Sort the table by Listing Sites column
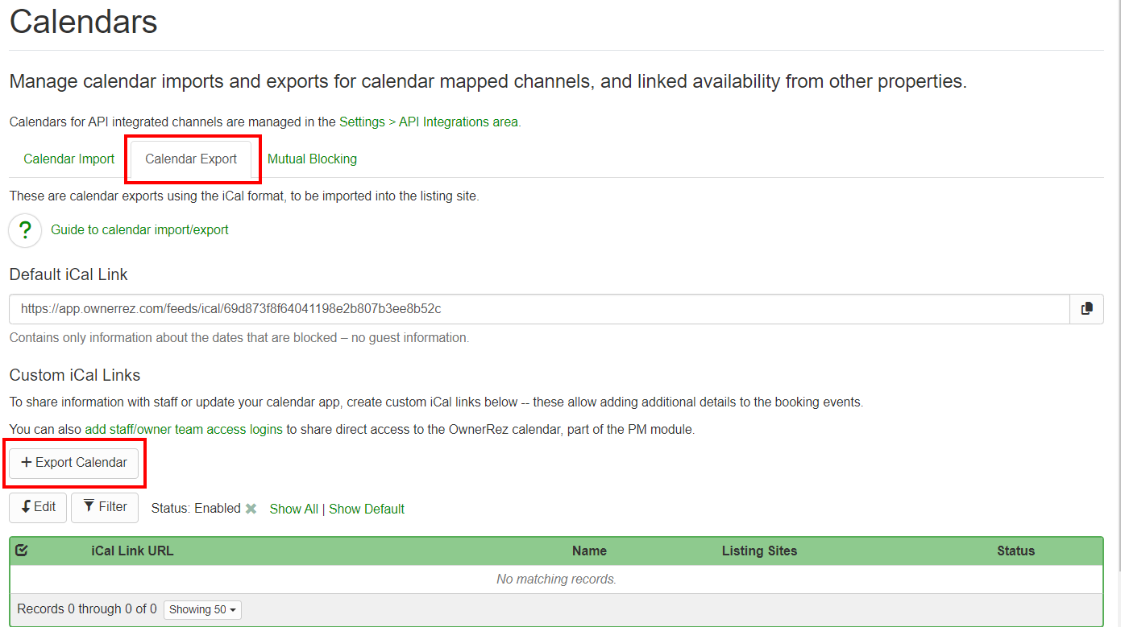Screen dimensions: 1121x627 point(759,551)
